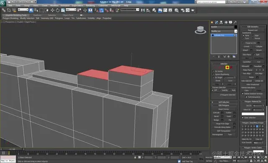This screenshot has width=268, height=163.
Task: Open Select by Name dialog
Action: pos(36,10)
